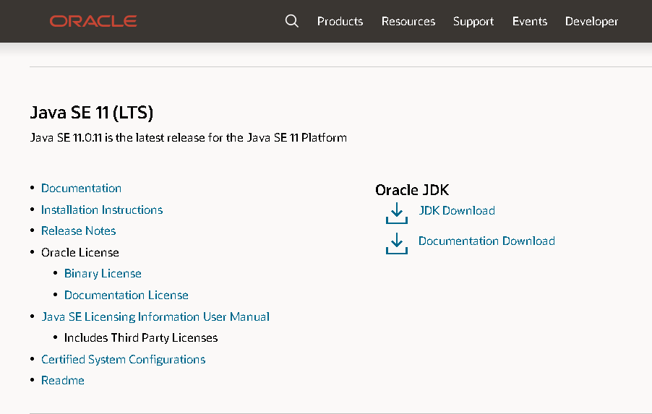Open the Documentation link
The image size is (652, 414).
81,189
